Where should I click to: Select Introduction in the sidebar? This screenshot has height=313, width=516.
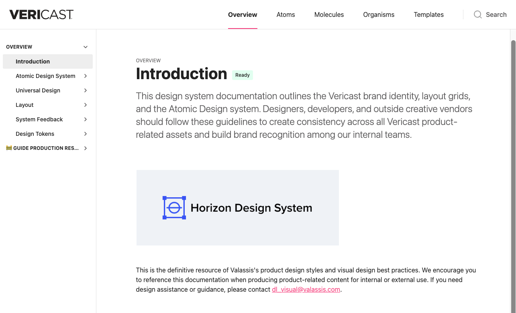(x=48, y=61)
